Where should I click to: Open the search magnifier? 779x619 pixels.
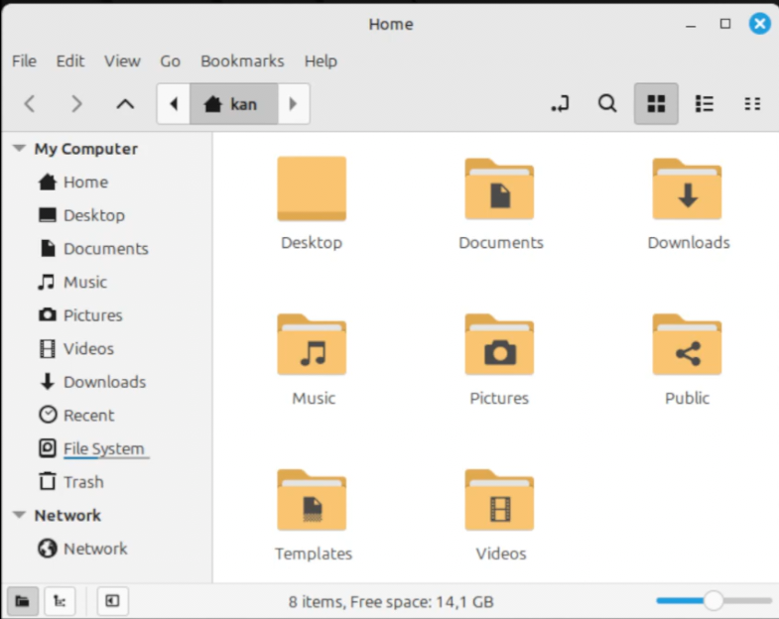click(x=607, y=104)
